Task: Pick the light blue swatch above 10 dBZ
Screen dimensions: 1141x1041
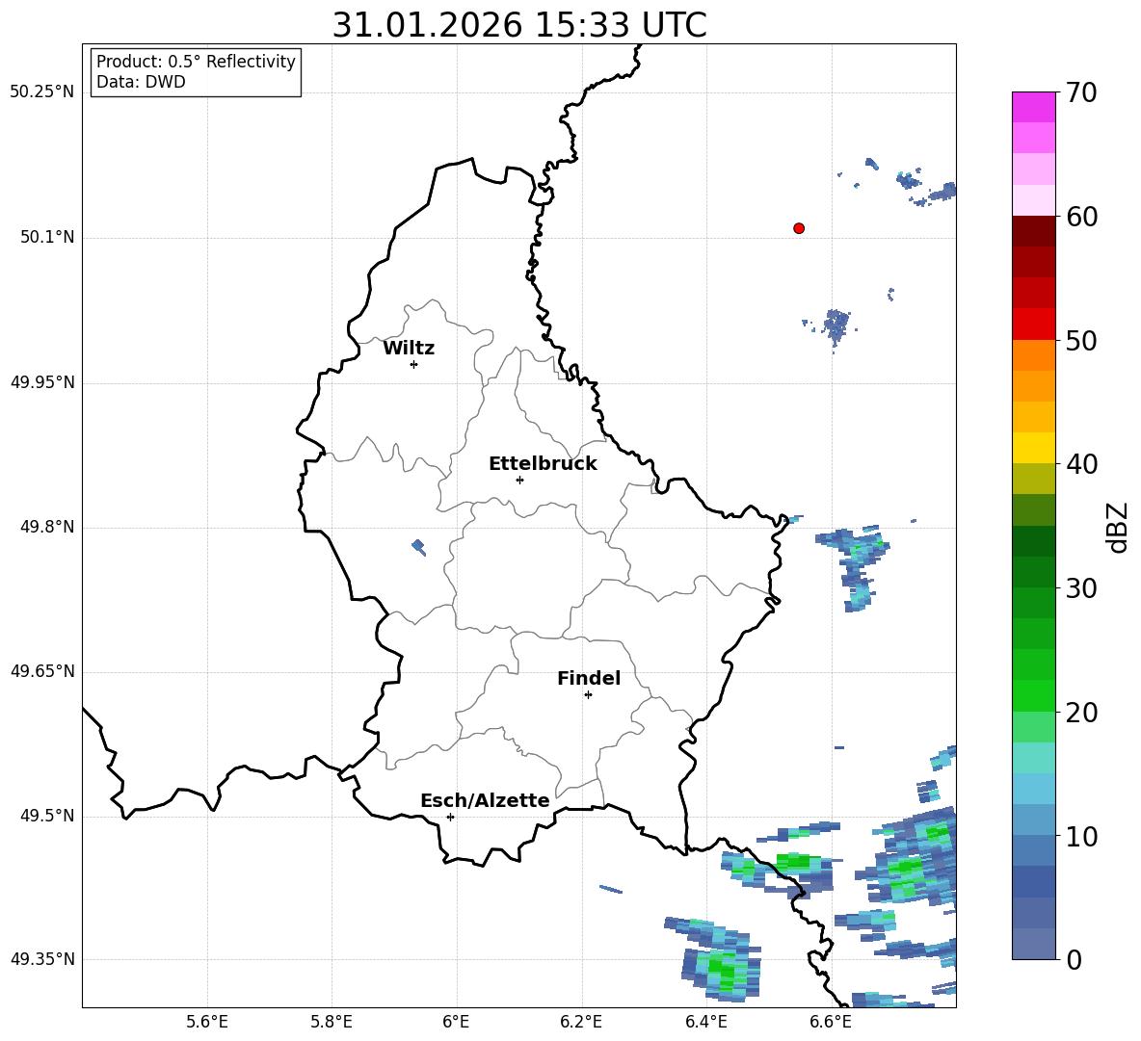Action: click(x=1034, y=789)
